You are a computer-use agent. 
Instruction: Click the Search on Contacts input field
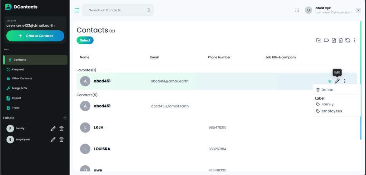[x=116, y=10]
